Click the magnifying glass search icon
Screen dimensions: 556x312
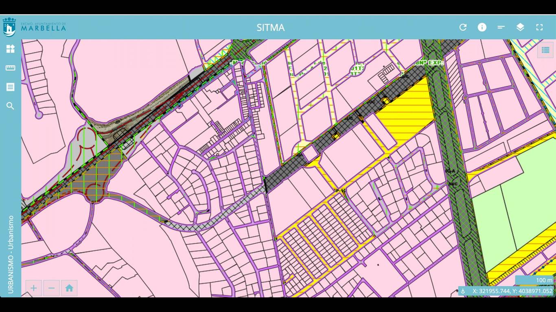10,106
